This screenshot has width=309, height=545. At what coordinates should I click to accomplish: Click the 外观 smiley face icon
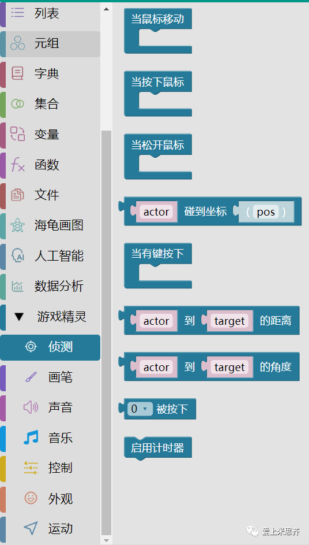pos(31,498)
